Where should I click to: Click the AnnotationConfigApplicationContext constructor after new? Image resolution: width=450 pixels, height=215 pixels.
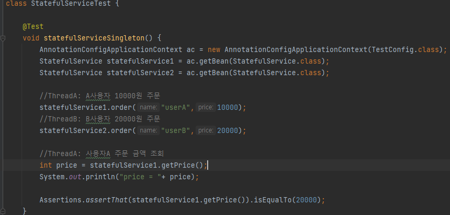pos(296,49)
